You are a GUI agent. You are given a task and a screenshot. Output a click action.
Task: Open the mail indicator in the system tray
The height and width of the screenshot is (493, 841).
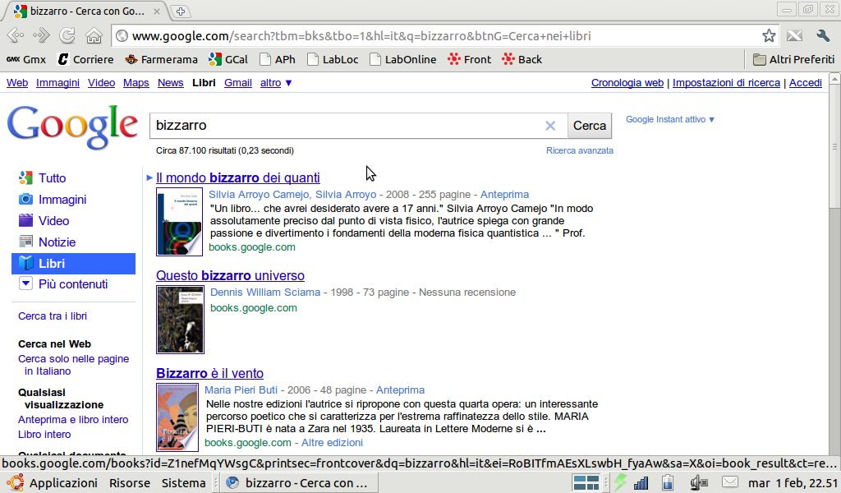pos(730,482)
